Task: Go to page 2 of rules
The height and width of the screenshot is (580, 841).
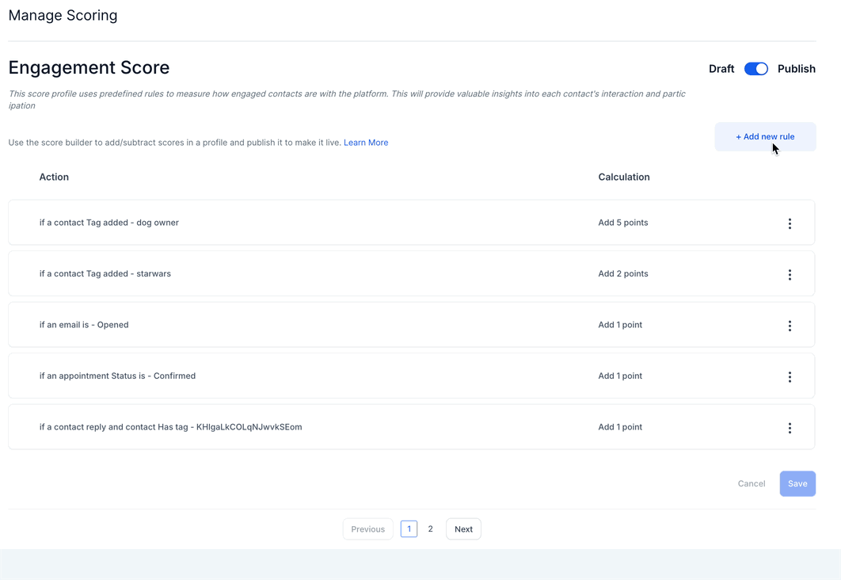Action: click(x=431, y=528)
